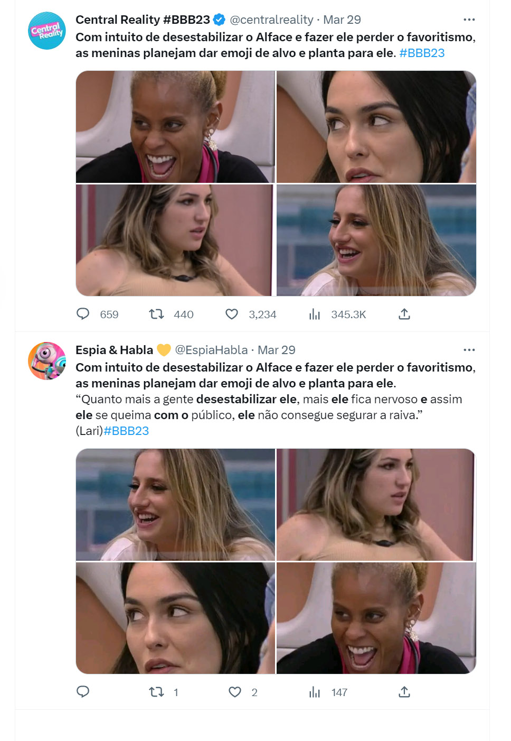Viewport: 511px width, 741px height.
Task: Share the Espia & Habla tweet
Action: 404,692
